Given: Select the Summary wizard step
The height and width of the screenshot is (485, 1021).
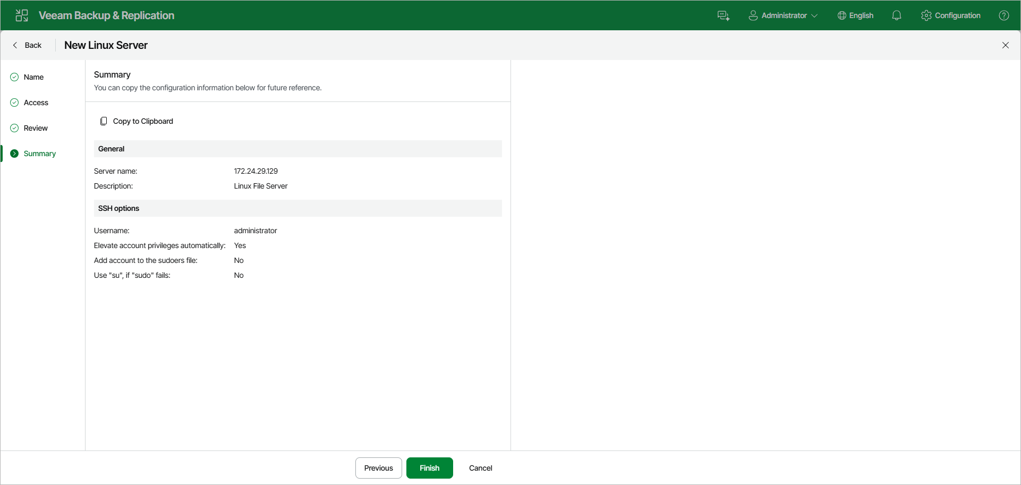Looking at the screenshot, I should coord(40,154).
